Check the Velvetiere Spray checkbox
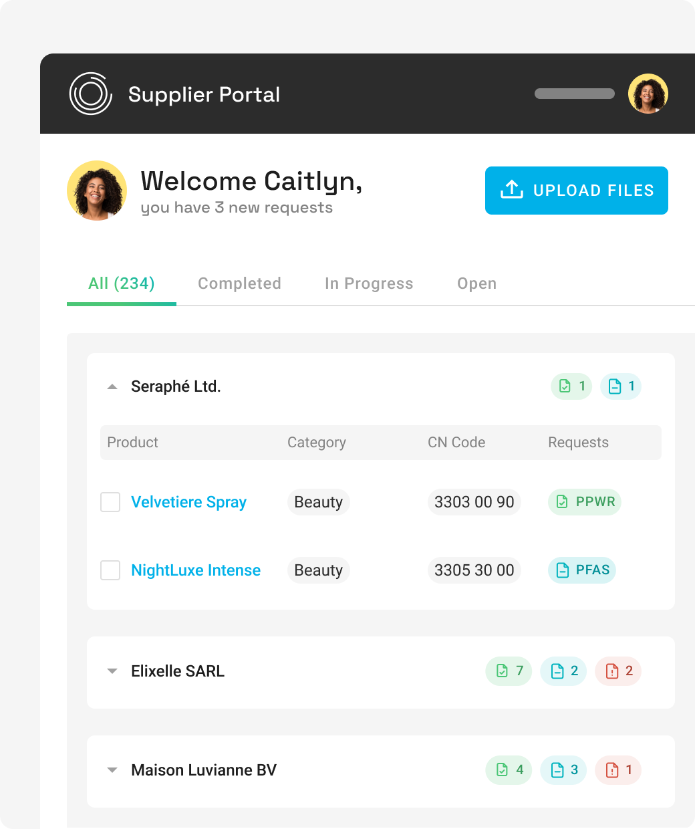695x829 pixels. 110,502
